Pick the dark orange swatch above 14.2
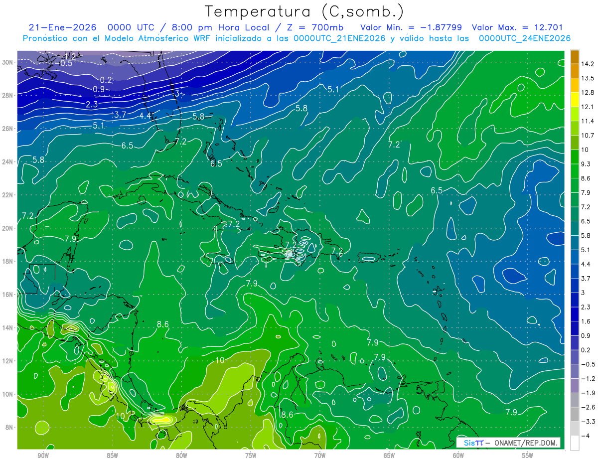598x462 pixels. point(575,57)
